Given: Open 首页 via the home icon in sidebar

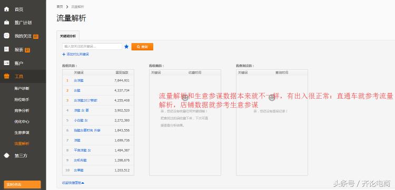Looking at the screenshot, I should coord(6,9).
